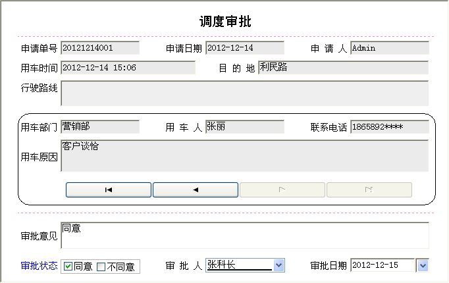The height and width of the screenshot is (283, 449).
Task: Open the 审批人 dropdown arrow
Action: 278,265
